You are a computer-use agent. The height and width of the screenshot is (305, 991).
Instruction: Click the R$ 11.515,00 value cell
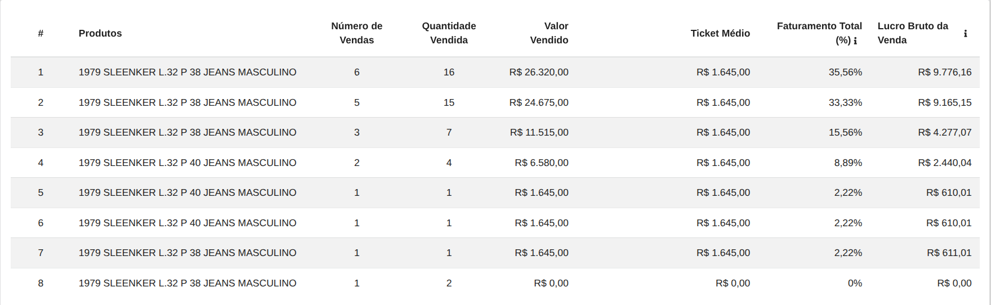539,132
